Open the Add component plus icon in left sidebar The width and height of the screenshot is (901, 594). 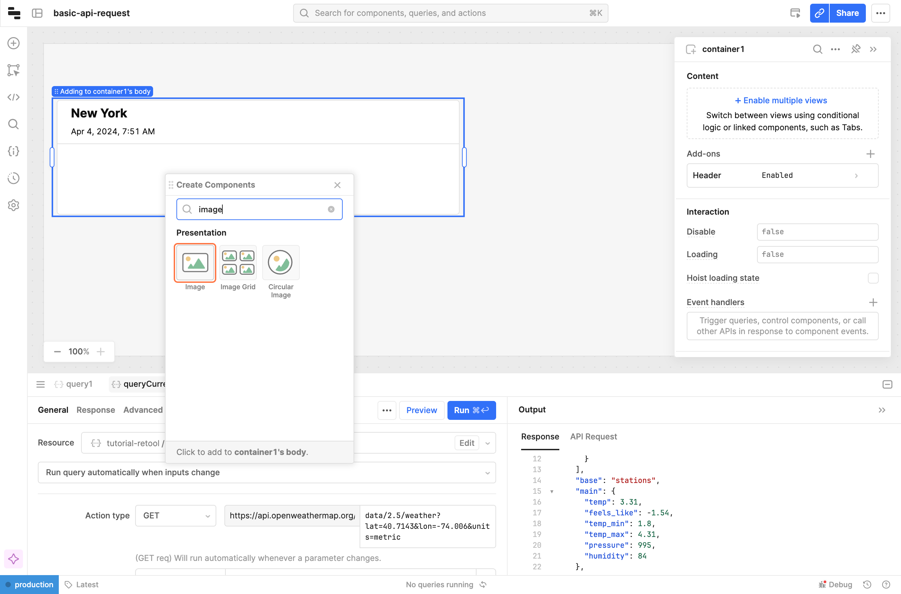(14, 43)
